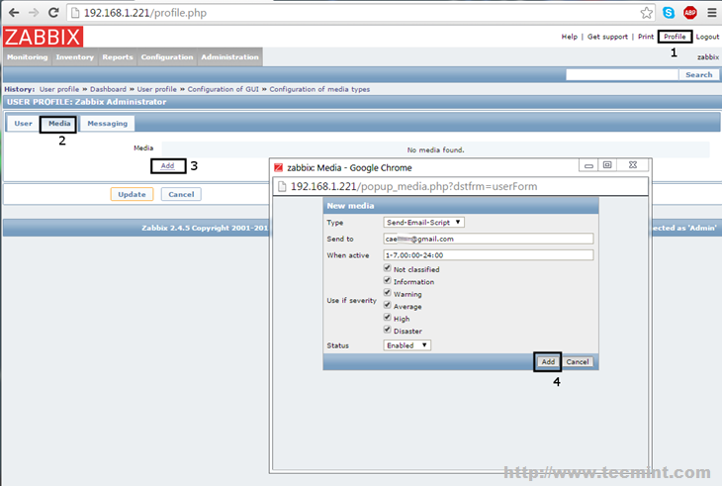Click the No media found text
The height and width of the screenshot is (486, 722).
pos(435,150)
